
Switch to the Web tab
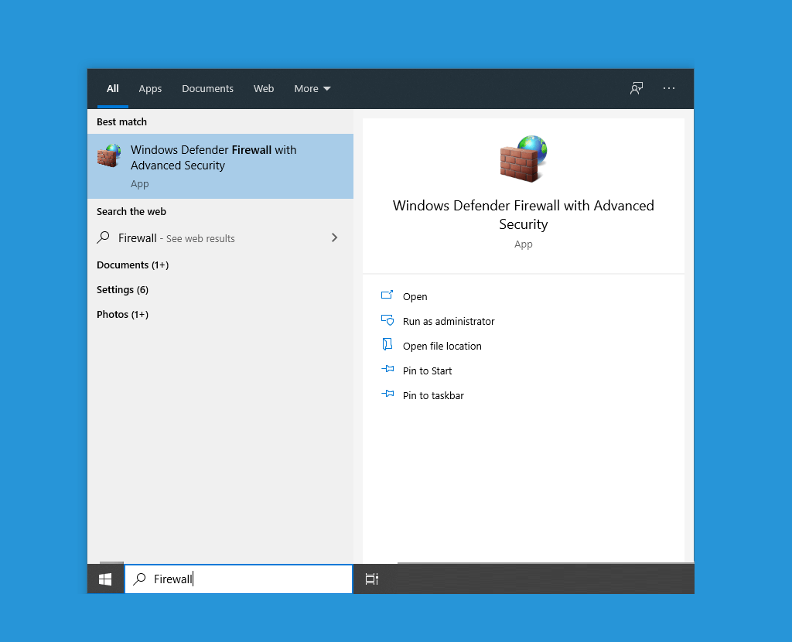pos(264,88)
